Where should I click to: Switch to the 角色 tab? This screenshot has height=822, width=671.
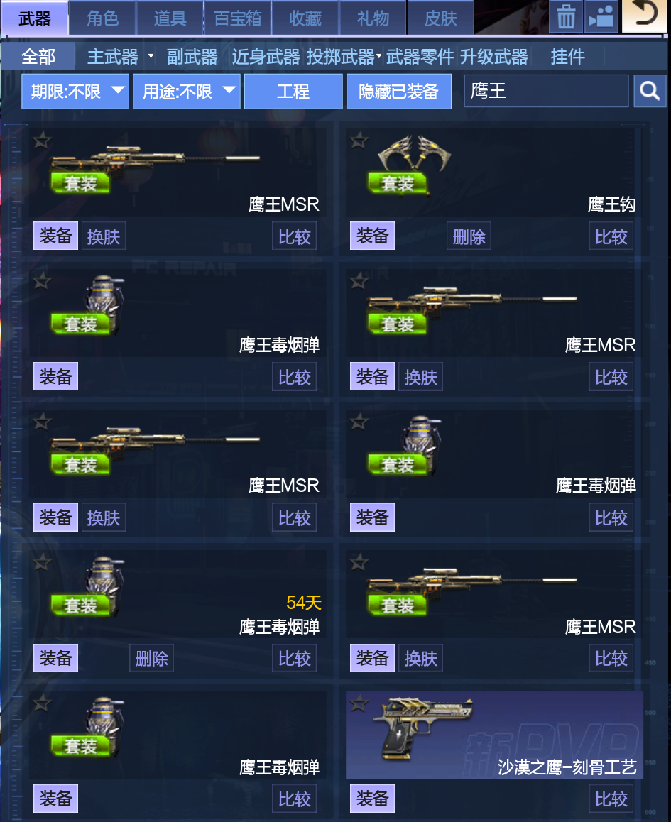[103, 18]
